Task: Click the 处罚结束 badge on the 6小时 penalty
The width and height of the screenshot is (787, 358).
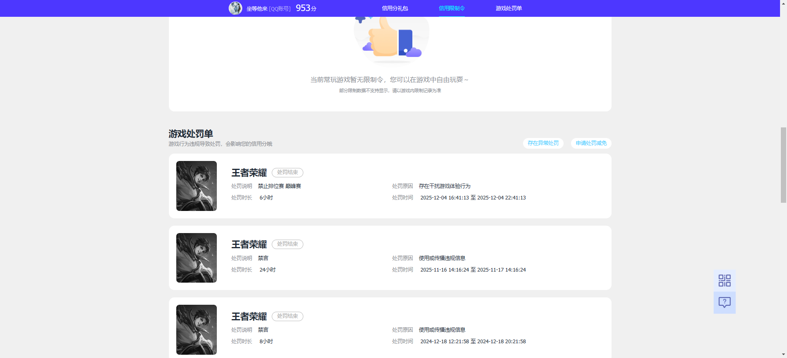Action: (x=287, y=172)
